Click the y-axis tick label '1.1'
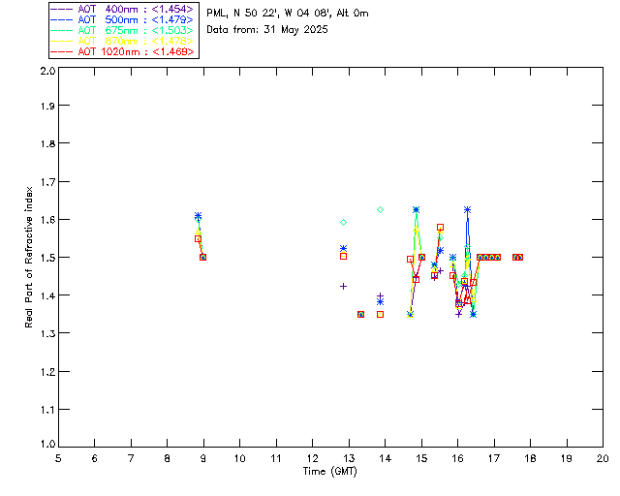 (47, 410)
